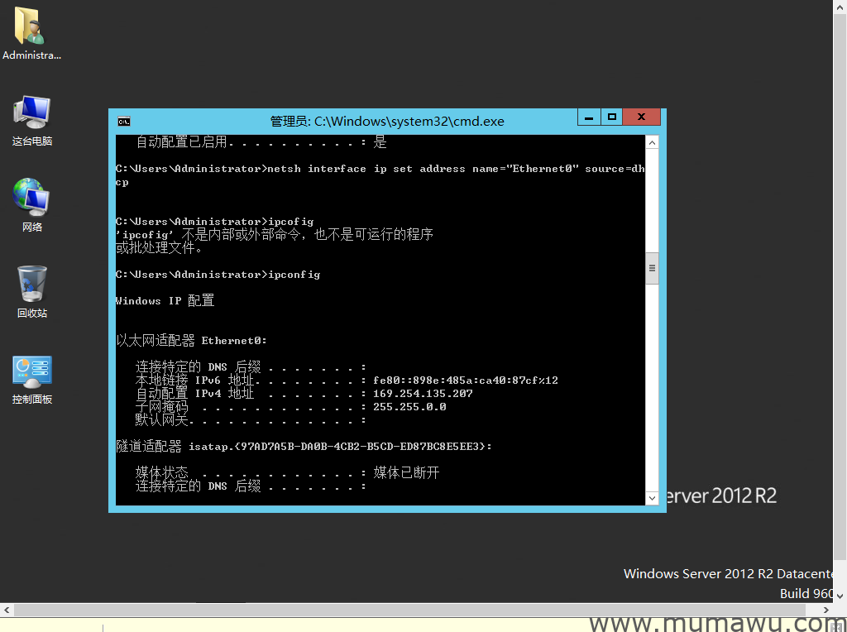The width and height of the screenshot is (847, 632).
Task: Click the horizontal scrollbar right arrow
Action: (825, 609)
